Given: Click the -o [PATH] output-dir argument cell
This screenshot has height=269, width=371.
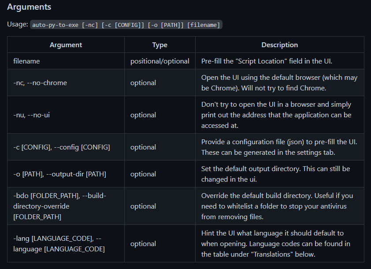Looking at the screenshot, I should 66,174.
